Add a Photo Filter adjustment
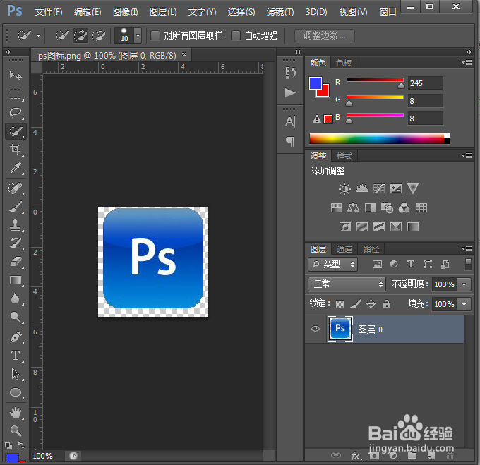 click(x=388, y=208)
